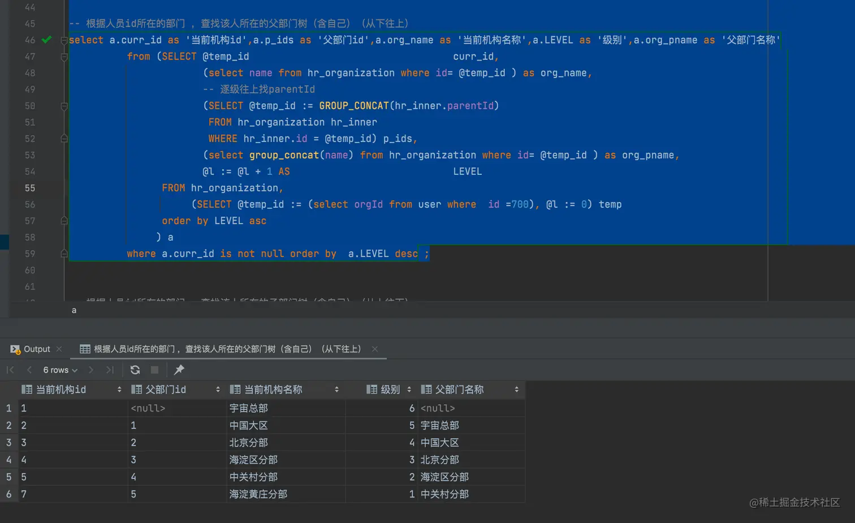The image size is (855, 523).
Task: Close the query result tab
Action: 374,349
